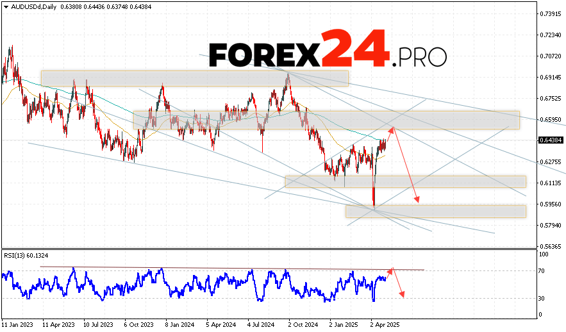
Task: Click the AUDUSDd,Daily symbol label
Action: [x=34, y=7]
